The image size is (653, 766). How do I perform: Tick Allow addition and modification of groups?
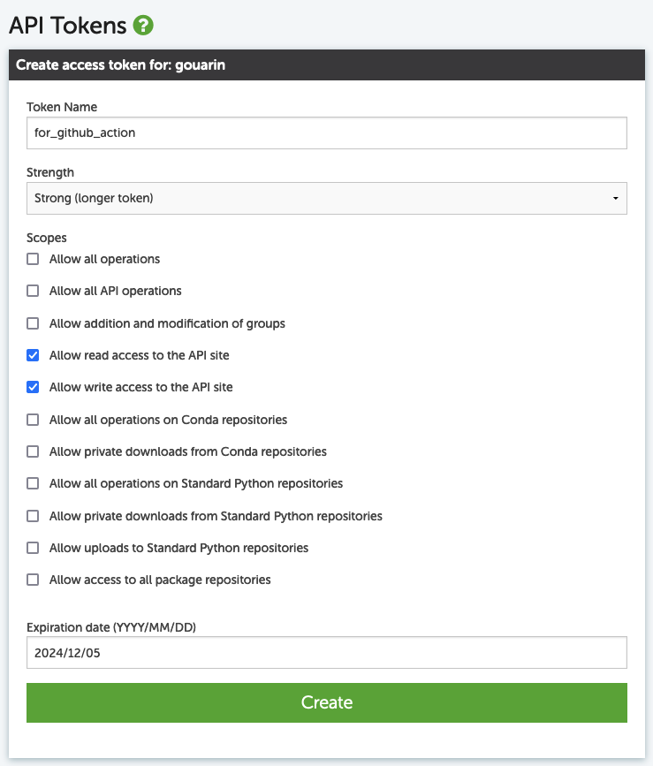[x=33, y=323]
